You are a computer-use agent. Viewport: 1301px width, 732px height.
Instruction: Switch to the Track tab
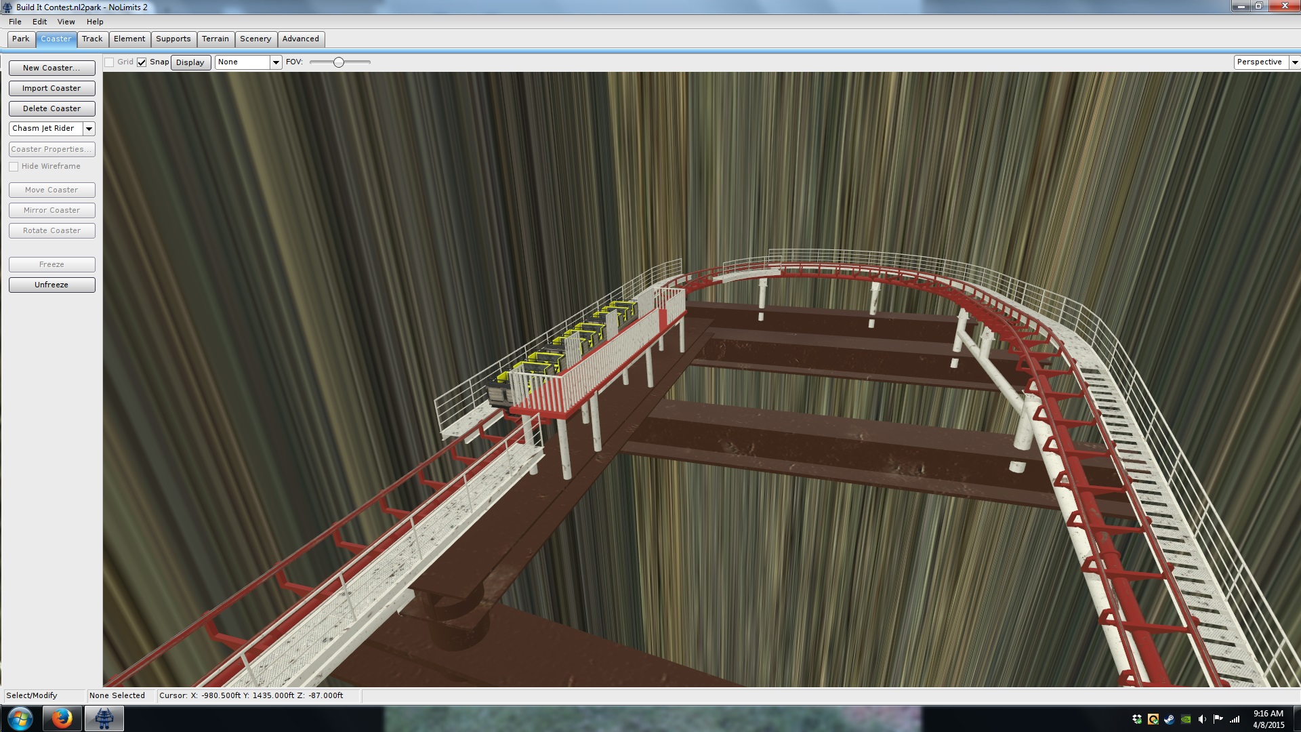92,39
